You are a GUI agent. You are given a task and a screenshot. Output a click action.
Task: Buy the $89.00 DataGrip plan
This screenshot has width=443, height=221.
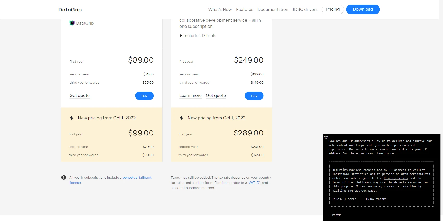coord(144,96)
